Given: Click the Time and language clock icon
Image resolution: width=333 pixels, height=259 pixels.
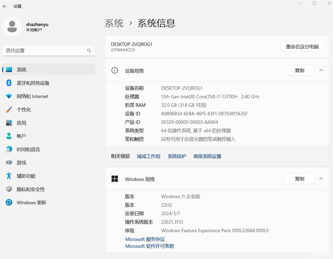Looking at the screenshot, I should pyautogui.click(x=9, y=149).
